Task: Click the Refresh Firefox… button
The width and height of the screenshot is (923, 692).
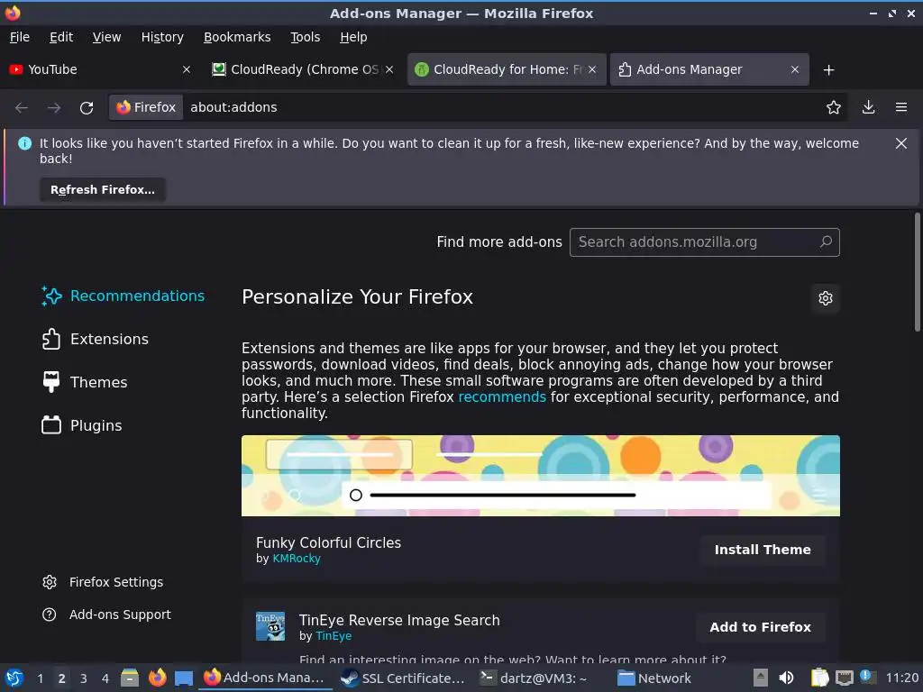Action: point(103,190)
